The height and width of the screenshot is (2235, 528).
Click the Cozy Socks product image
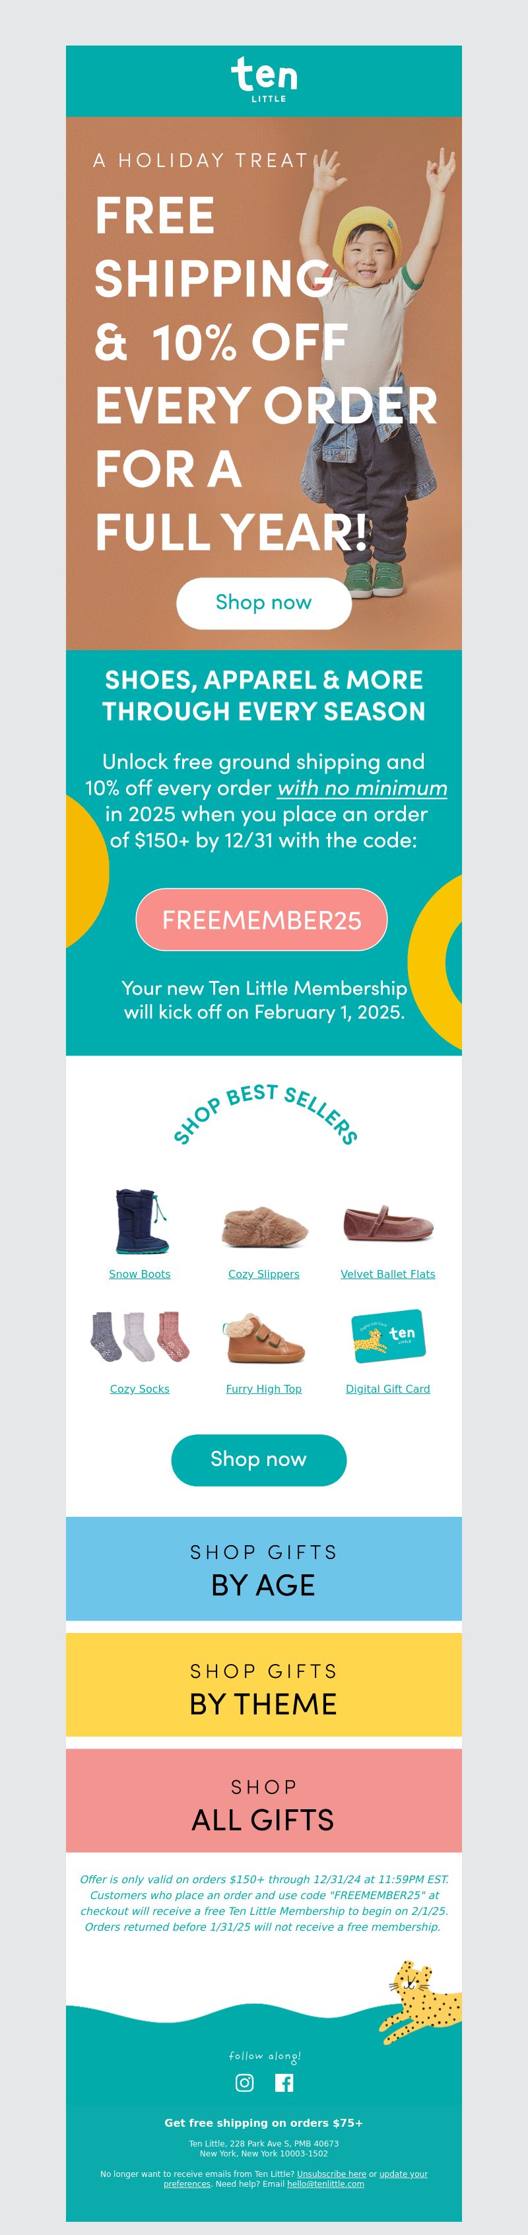pyautogui.click(x=139, y=1336)
